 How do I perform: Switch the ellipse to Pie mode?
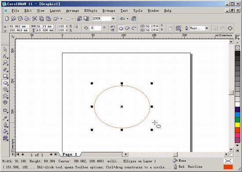pyautogui.click(x=128, y=28)
